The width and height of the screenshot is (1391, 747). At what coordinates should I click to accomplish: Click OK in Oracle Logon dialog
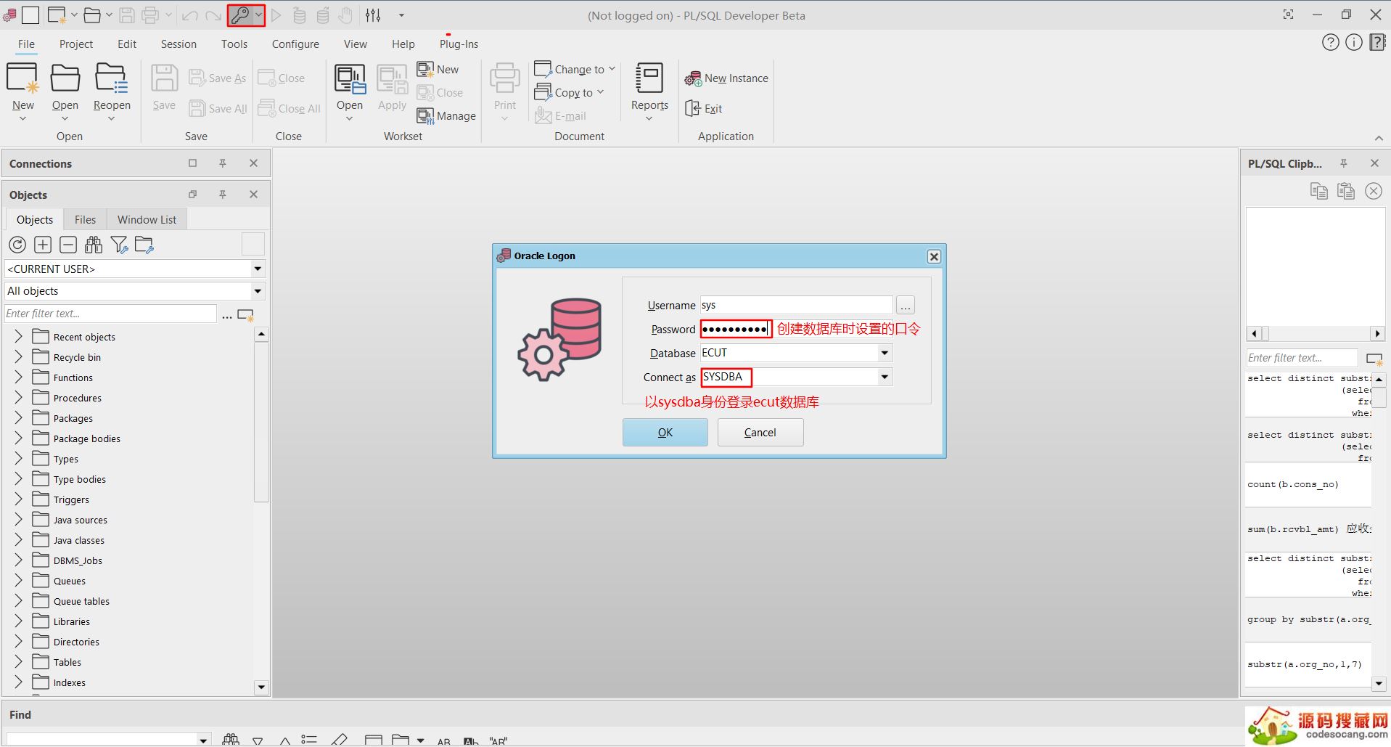pos(665,432)
